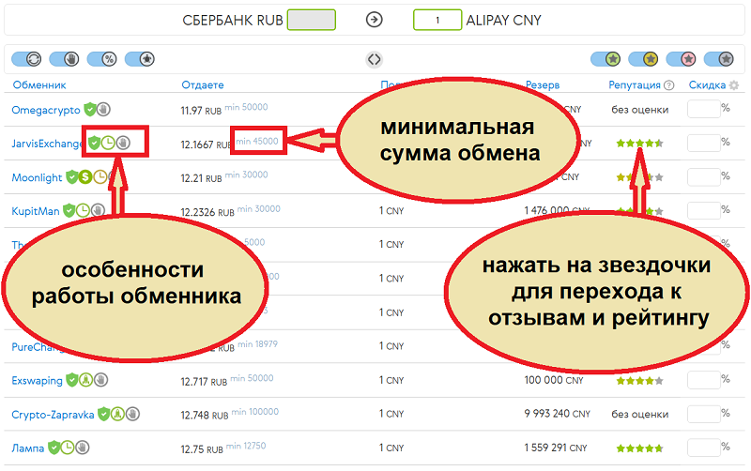This screenshot has height=471, width=751.
Task: Click the green shield icon next to KupitMan
Action: coord(69,210)
